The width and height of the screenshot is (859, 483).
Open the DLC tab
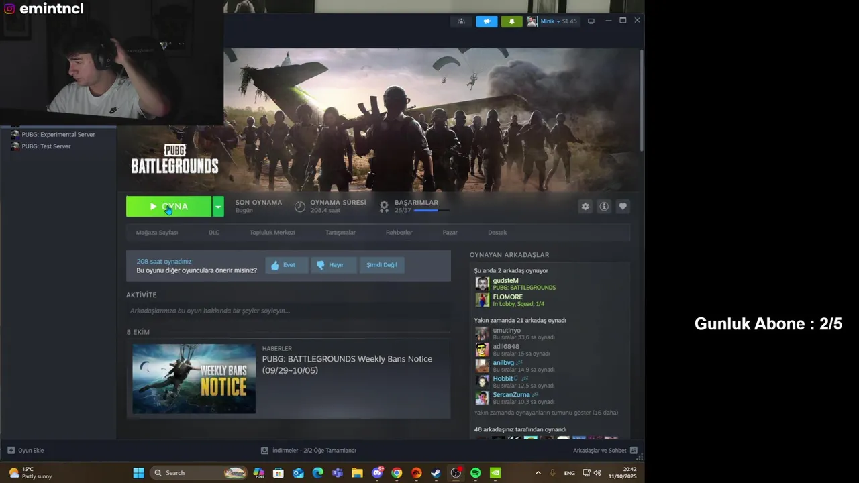tap(214, 233)
